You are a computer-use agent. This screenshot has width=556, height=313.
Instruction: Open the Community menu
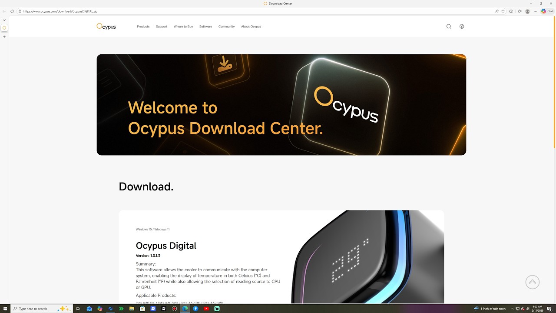226,27
